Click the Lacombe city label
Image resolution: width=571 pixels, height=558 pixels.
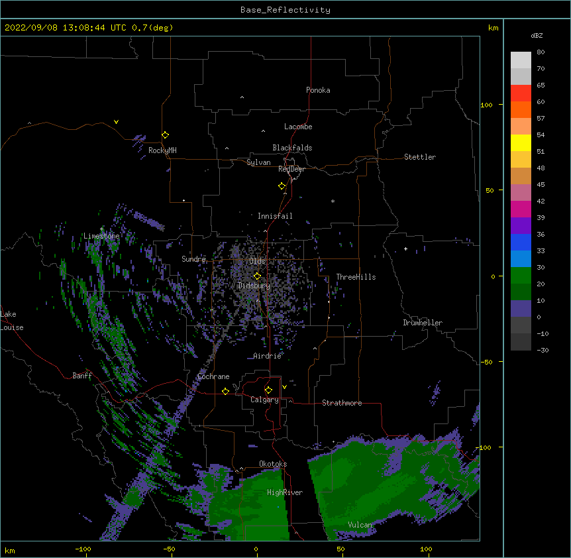pos(298,127)
